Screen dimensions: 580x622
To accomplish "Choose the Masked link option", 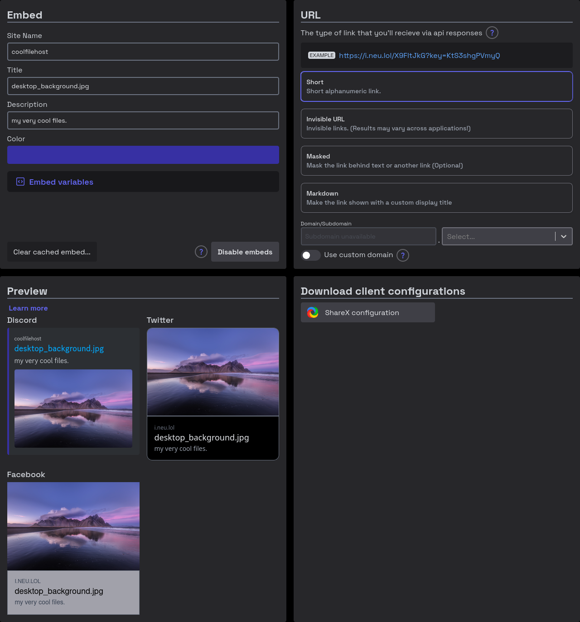I will [x=436, y=161].
